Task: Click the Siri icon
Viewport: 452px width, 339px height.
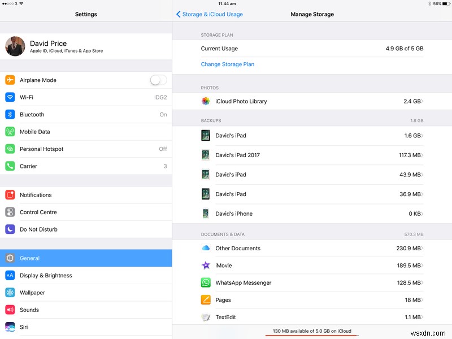Action: tap(10, 327)
